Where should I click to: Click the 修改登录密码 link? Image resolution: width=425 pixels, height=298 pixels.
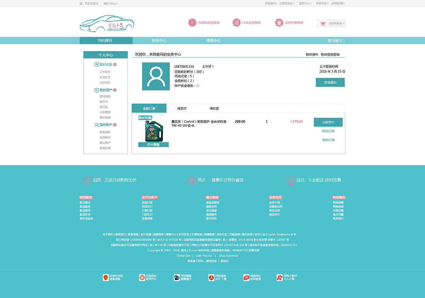click(x=330, y=54)
